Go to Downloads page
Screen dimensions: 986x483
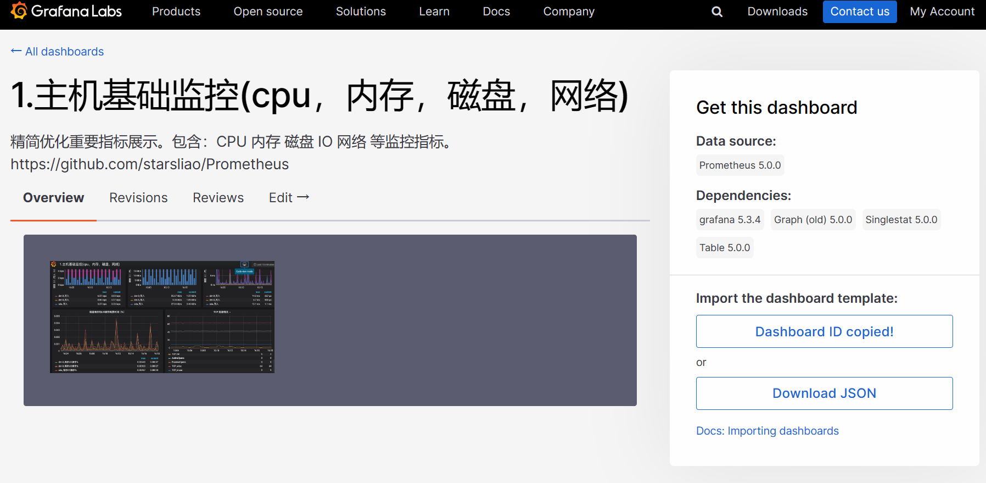pyautogui.click(x=777, y=12)
